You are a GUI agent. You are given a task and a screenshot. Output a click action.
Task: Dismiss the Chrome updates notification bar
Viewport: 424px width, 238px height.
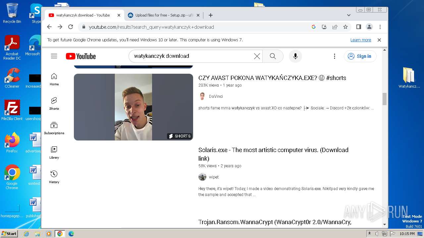coord(379,40)
